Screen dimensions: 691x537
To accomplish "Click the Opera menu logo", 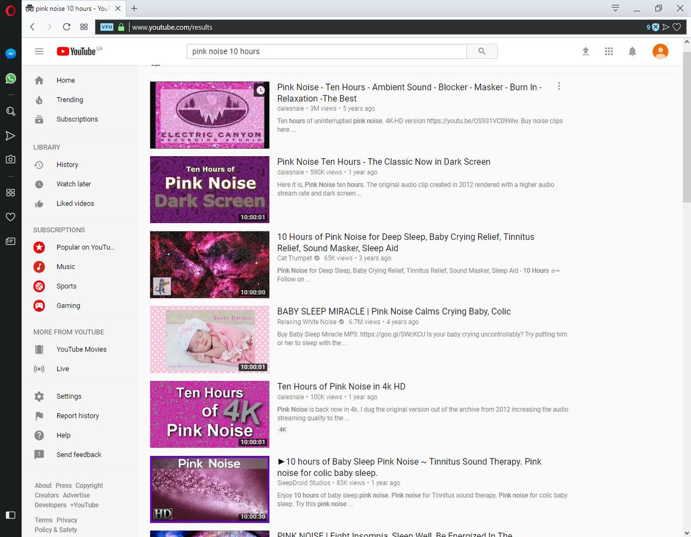I will 10,10.
